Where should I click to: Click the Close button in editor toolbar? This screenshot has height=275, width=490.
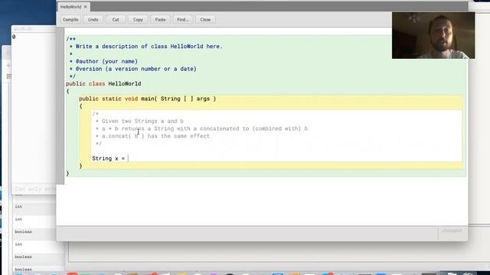click(205, 19)
